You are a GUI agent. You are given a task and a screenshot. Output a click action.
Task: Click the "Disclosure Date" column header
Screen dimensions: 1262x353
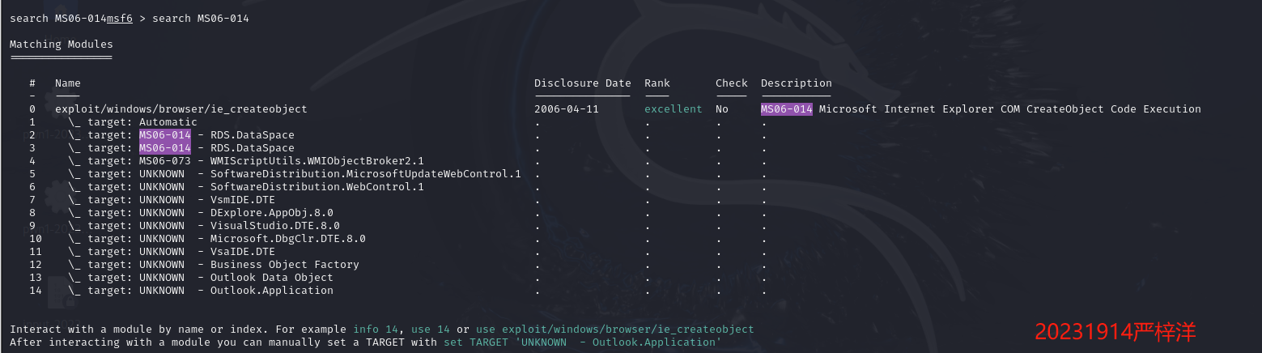point(582,83)
